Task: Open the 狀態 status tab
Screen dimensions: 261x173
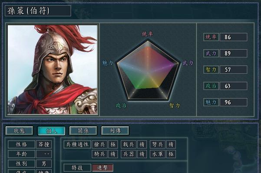Action: coord(19,131)
